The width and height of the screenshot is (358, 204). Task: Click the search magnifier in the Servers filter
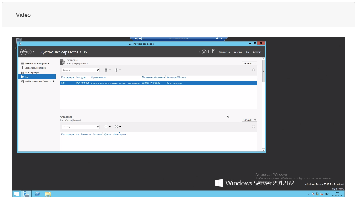[x=97, y=70]
